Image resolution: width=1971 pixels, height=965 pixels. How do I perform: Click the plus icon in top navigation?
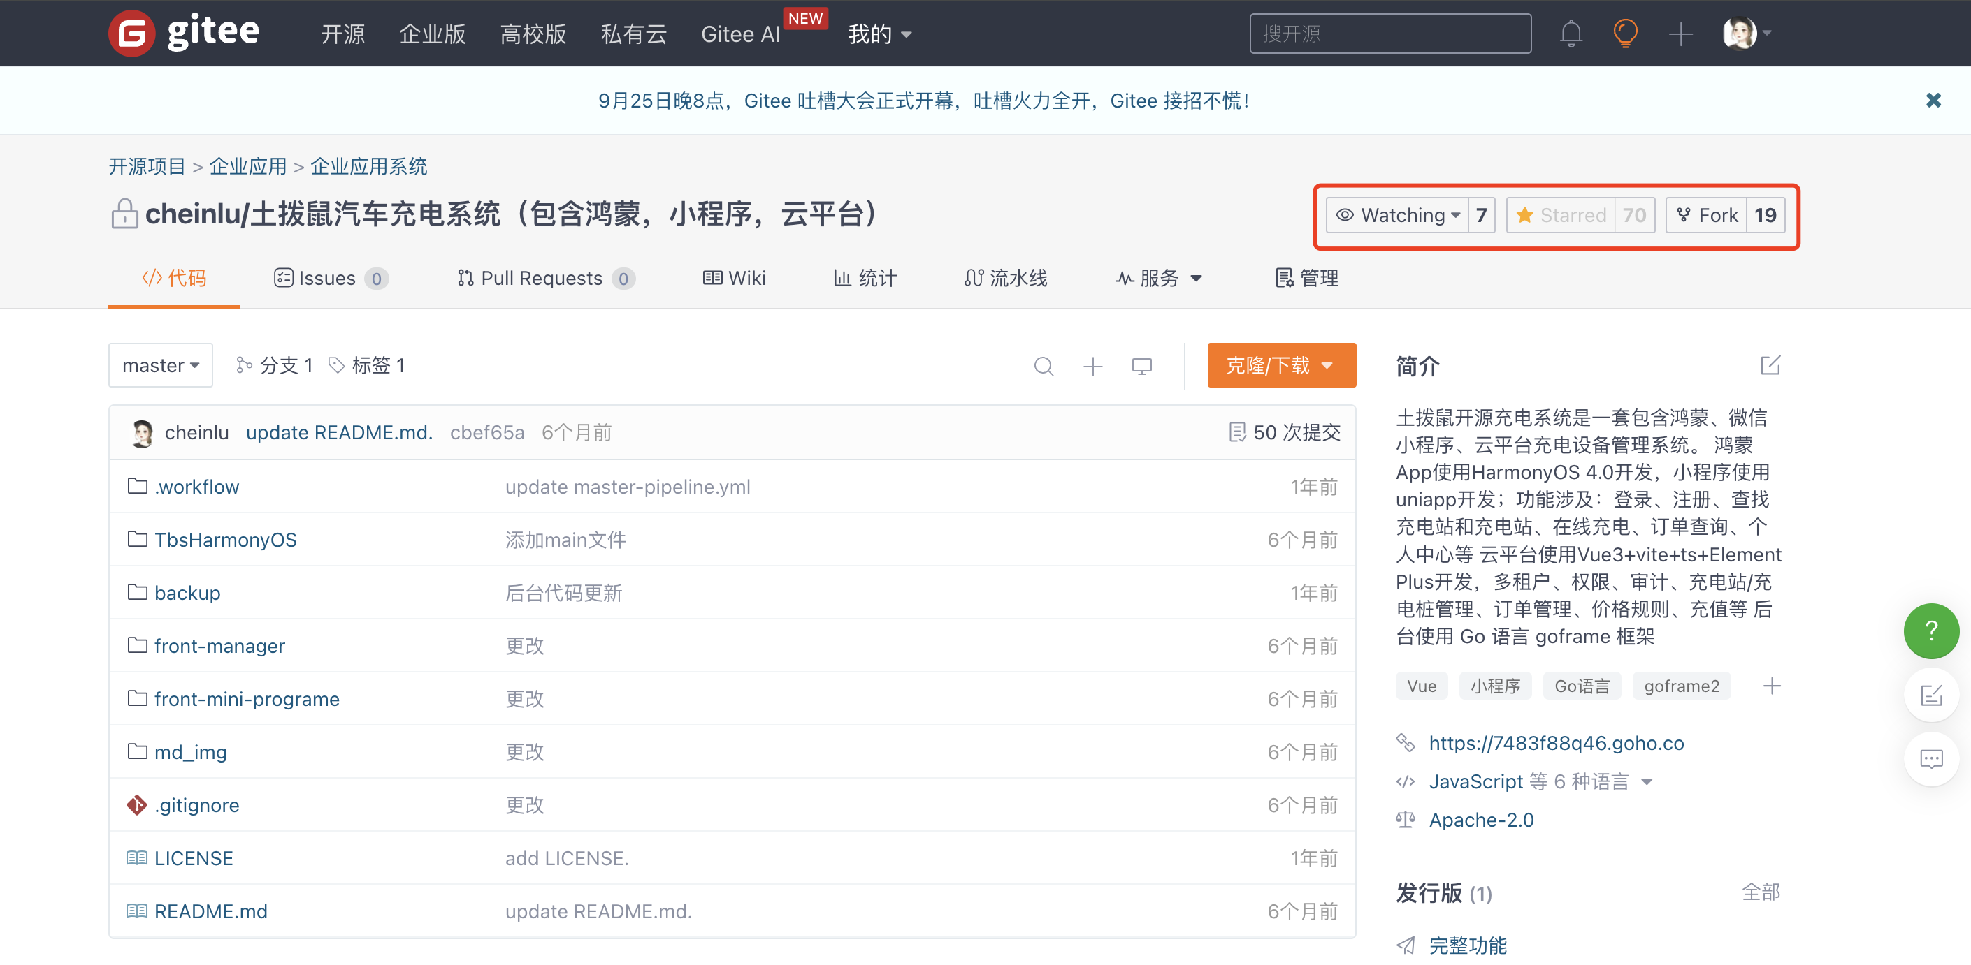click(x=1680, y=34)
